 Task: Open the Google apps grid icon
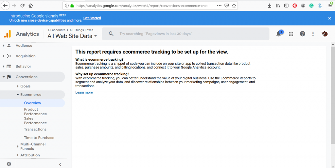[291, 34]
